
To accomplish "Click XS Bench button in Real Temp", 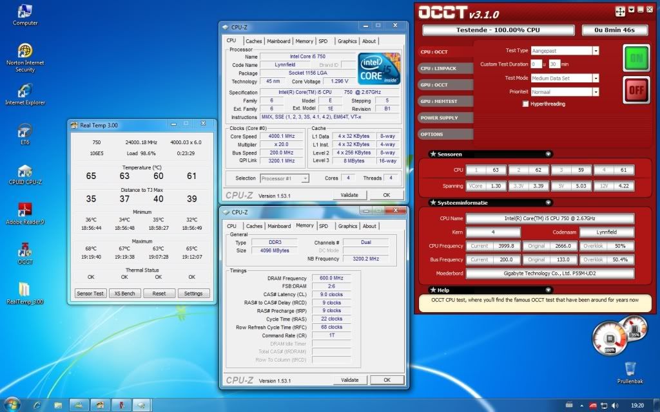I will tap(125, 294).
